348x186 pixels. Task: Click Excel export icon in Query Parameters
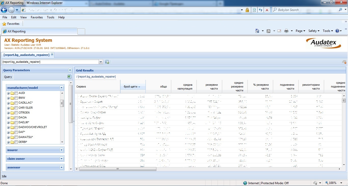pyautogui.click(x=69, y=77)
